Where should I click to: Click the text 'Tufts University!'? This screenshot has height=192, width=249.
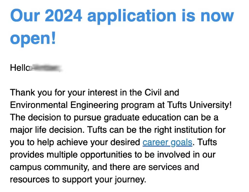[199, 105]
